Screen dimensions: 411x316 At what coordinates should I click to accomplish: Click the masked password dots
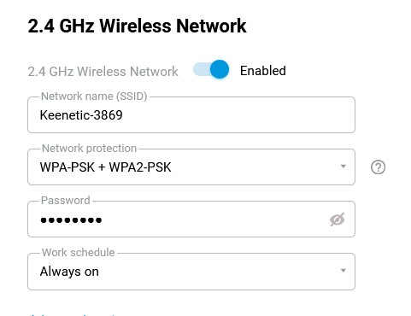pyautogui.click(x=71, y=220)
